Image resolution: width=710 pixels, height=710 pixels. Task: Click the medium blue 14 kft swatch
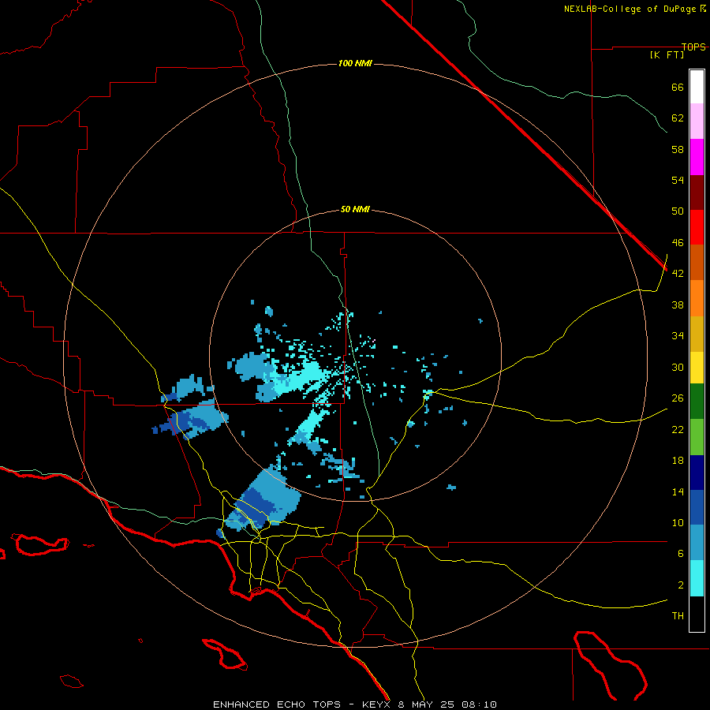[x=697, y=507]
